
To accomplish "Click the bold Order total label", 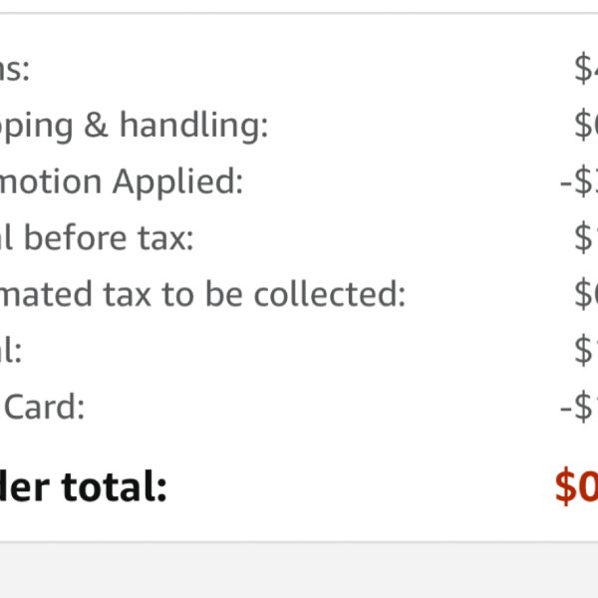I will click(x=83, y=486).
